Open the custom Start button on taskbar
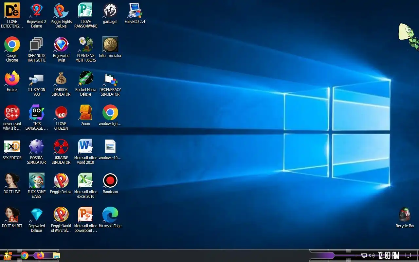The width and height of the screenshot is (419, 262). pyautogui.click(x=8, y=255)
